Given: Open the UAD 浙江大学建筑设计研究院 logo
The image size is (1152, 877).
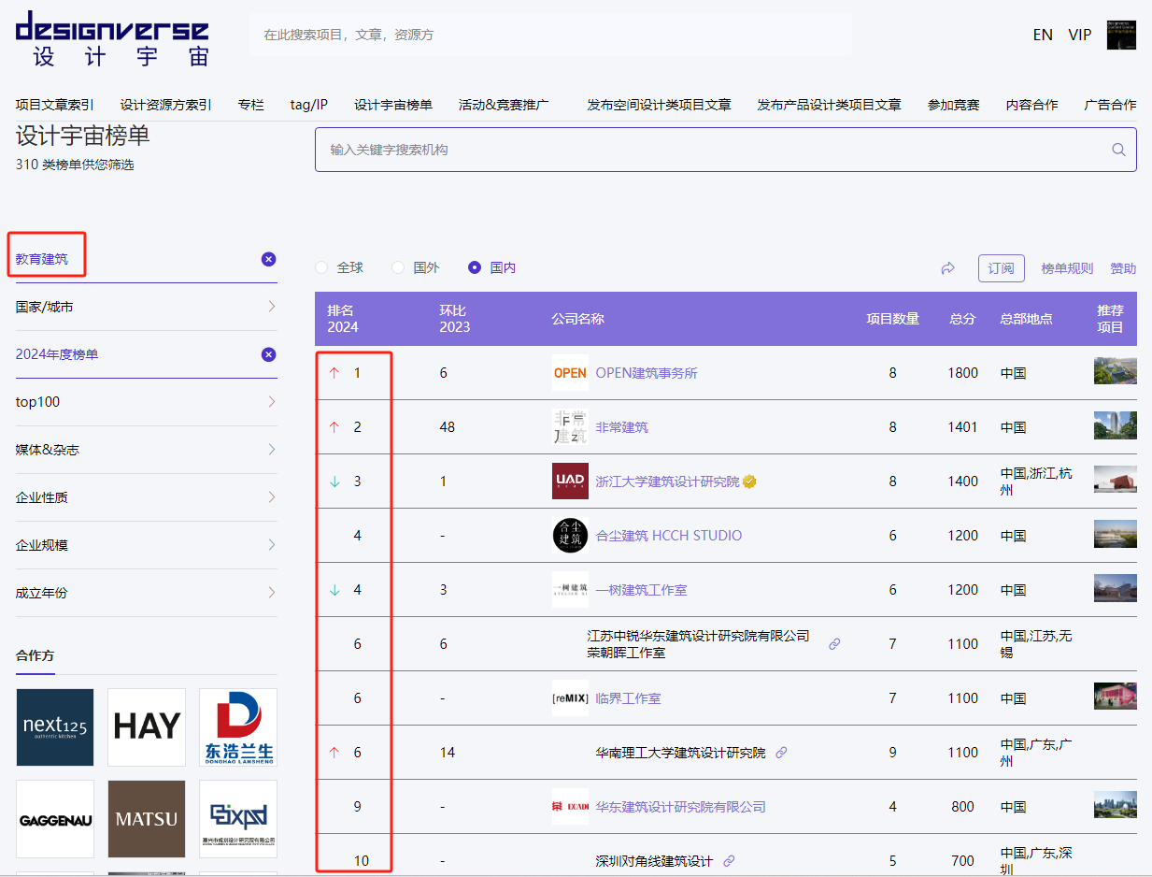Looking at the screenshot, I should tap(570, 482).
